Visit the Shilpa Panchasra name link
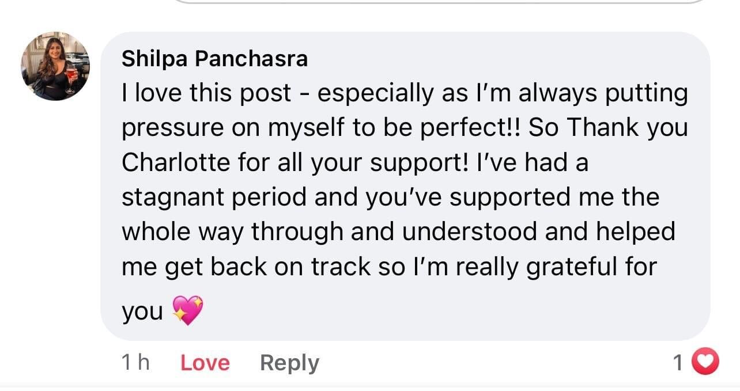 [x=215, y=58]
